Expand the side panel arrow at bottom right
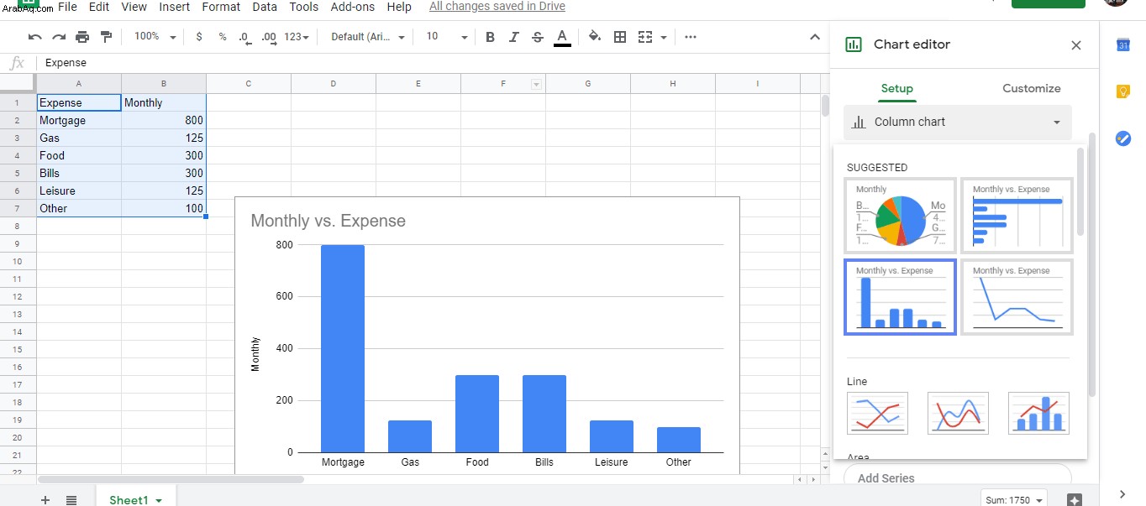1146x506 pixels. point(1122,494)
